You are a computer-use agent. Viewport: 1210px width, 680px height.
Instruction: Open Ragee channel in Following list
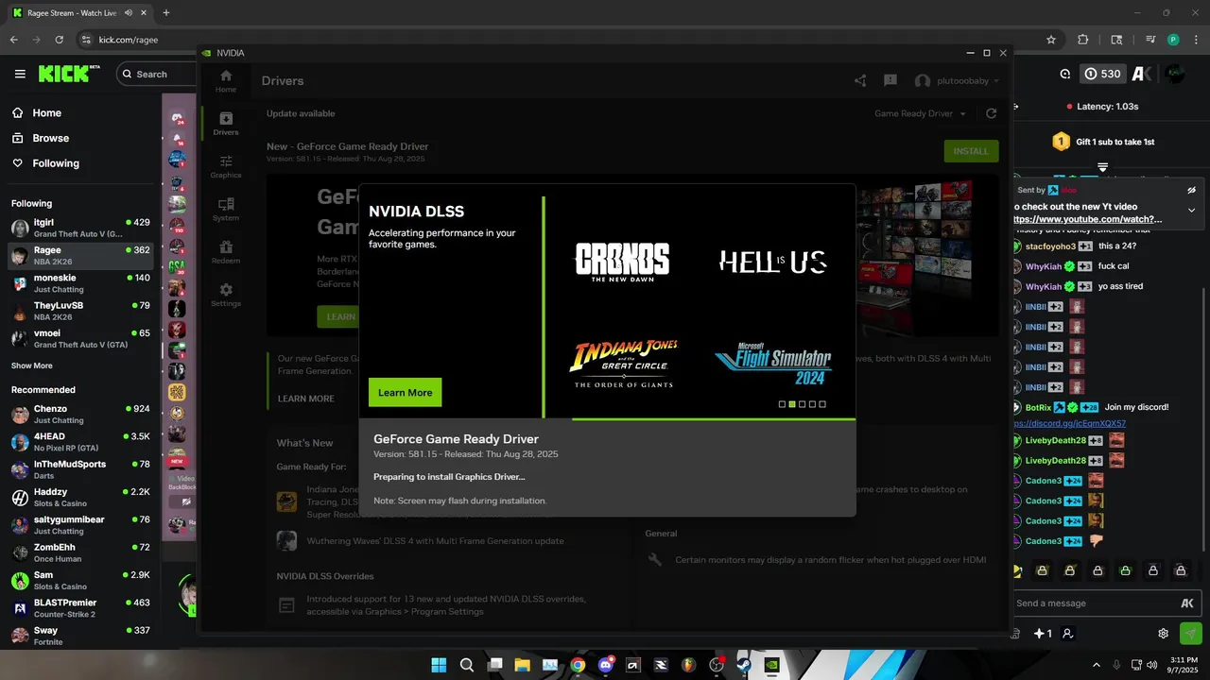click(x=80, y=255)
